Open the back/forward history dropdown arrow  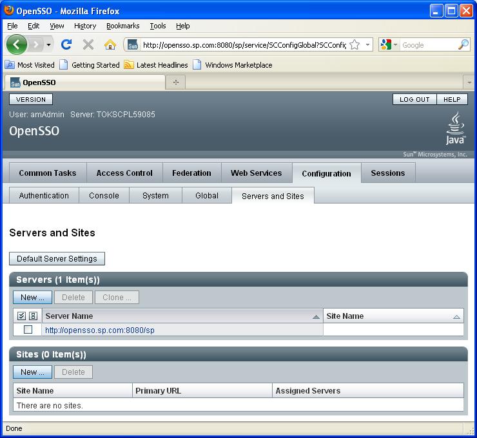point(49,44)
